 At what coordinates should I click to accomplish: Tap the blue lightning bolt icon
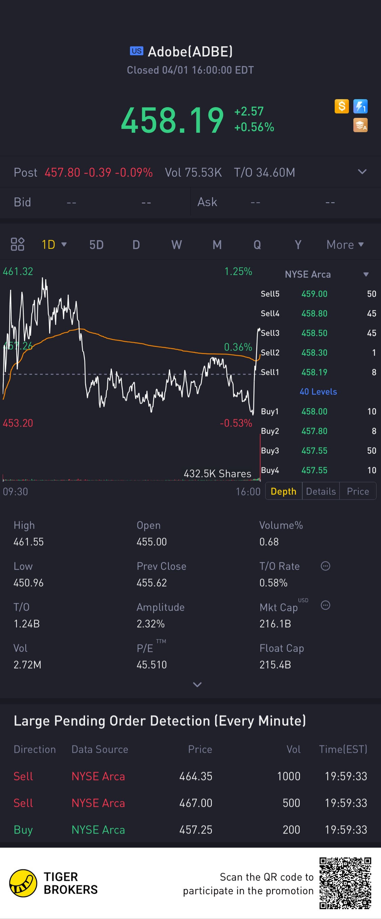[x=360, y=106]
